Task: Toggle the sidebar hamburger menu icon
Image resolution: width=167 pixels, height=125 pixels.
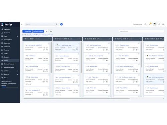Action: pyautogui.click(x=22, y=24)
